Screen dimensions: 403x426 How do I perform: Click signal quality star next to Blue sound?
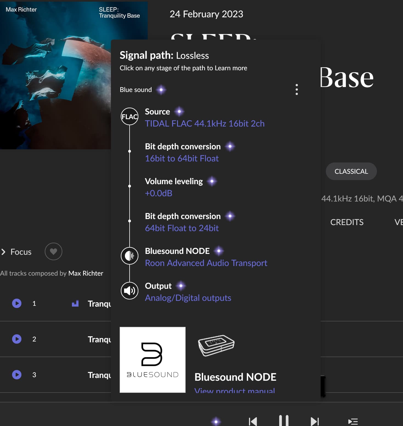(161, 90)
